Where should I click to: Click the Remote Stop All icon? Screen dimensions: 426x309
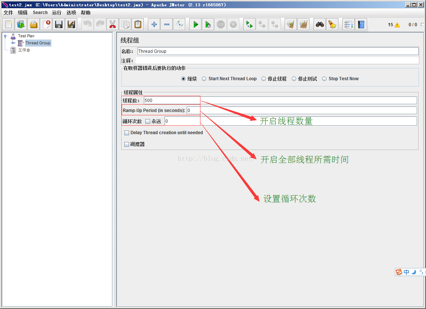[x=262, y=24]
